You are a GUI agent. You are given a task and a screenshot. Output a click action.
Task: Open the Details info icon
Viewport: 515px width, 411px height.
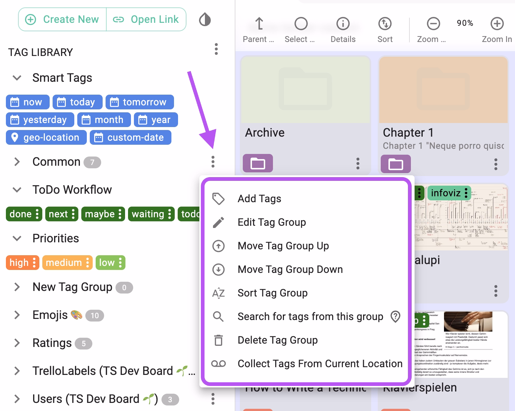[x=342, y=24]
